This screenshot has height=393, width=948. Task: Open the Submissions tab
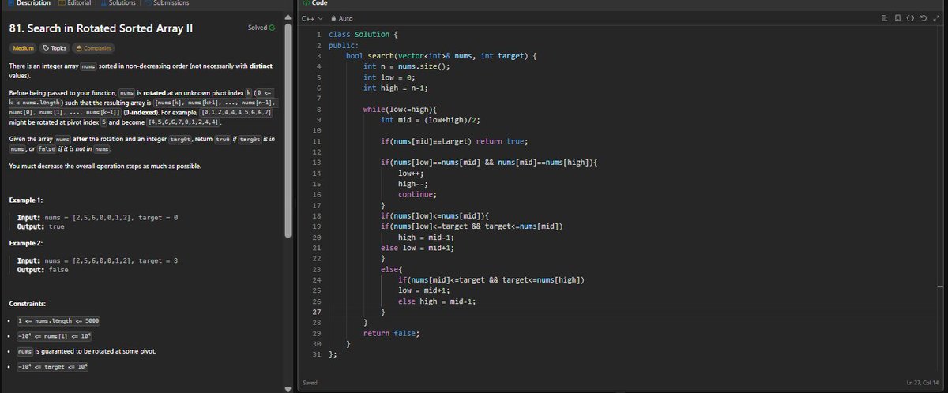point(167,3)
